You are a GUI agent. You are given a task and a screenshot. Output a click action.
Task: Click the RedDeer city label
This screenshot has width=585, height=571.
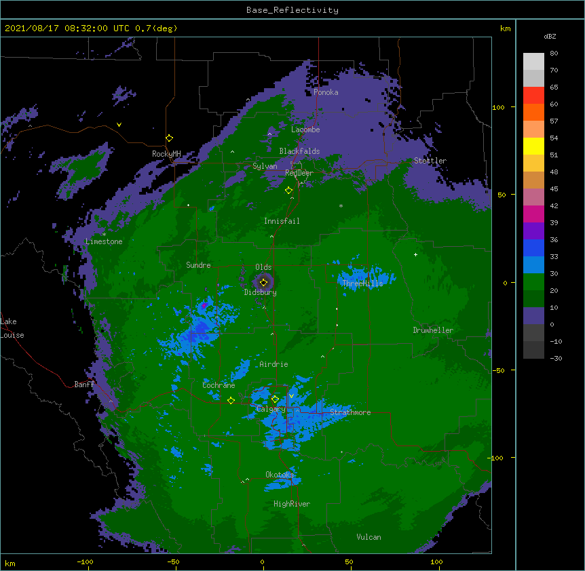(299, 173)
